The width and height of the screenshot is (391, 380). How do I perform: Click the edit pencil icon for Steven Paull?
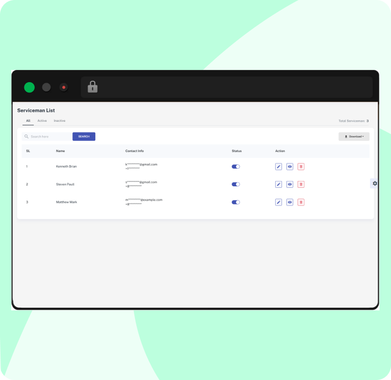(279, 184)
